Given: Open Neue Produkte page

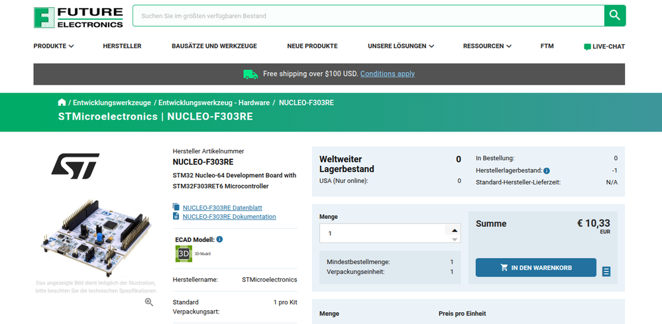Looking at the screenshot, I should point(312,46).
